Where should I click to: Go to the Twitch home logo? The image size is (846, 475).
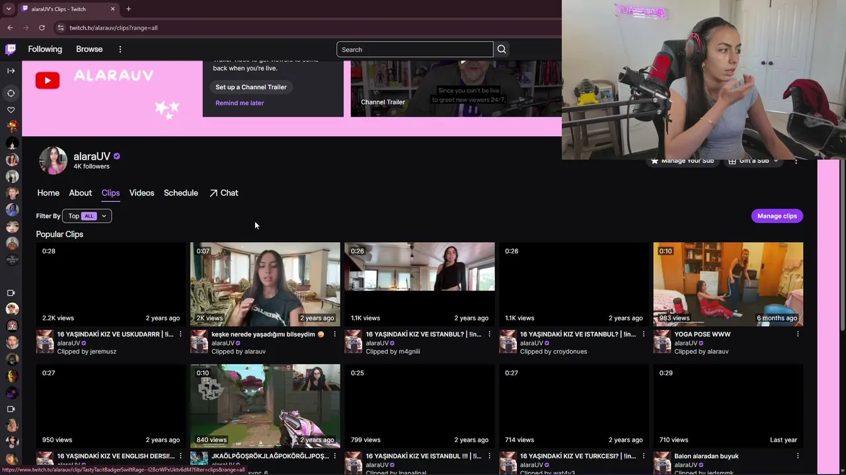coord(11,49)
